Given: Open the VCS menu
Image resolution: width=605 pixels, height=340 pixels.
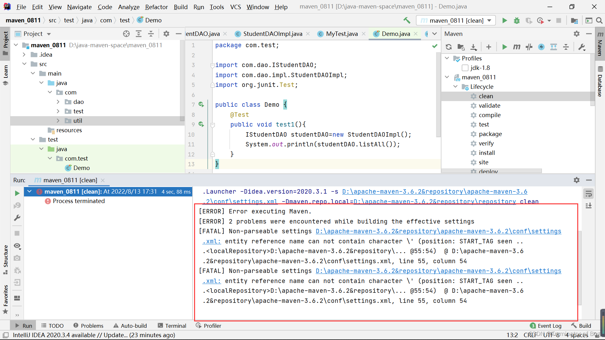Looking at the screenshot, I should coord(235,7).
